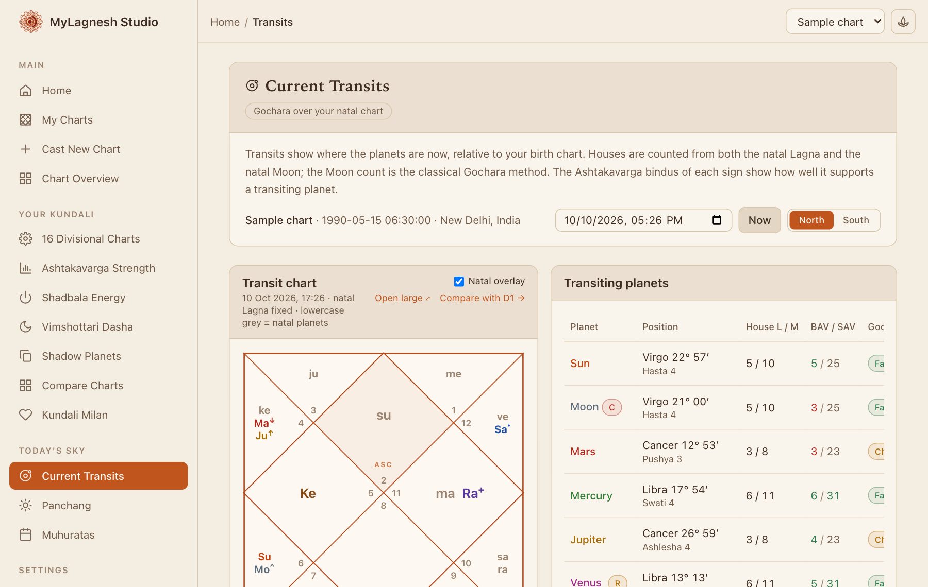Click the Ke planet in the transit chart

point(308,493)
